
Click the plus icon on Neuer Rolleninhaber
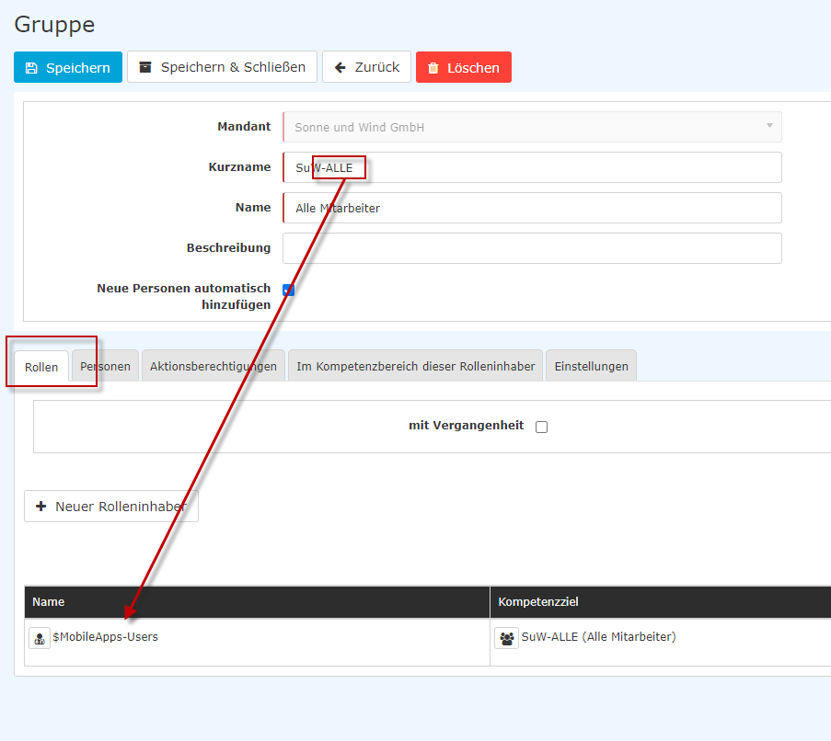[x=40, y=507]
